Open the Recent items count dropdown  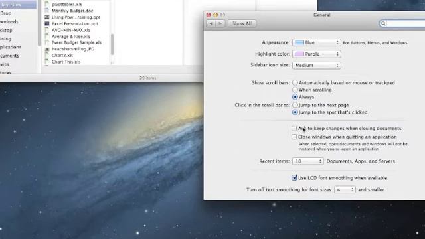click(x=307, y=161)
